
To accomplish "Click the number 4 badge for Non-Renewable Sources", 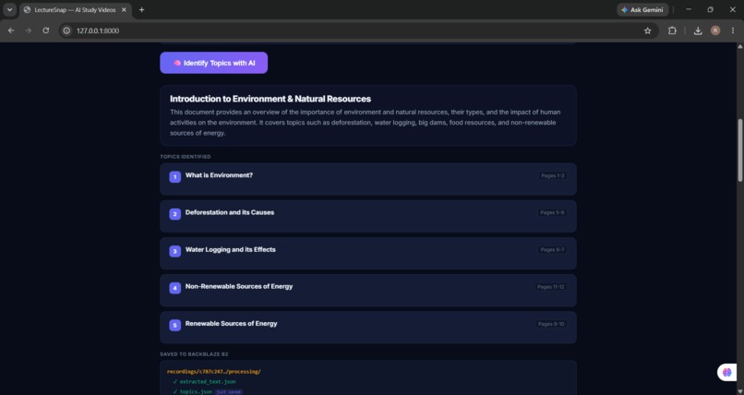I will pyautogui.click(x=175, y=288).
